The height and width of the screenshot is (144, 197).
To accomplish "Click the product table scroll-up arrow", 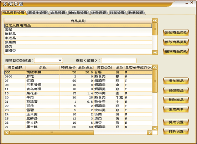I will click(155, 67).
